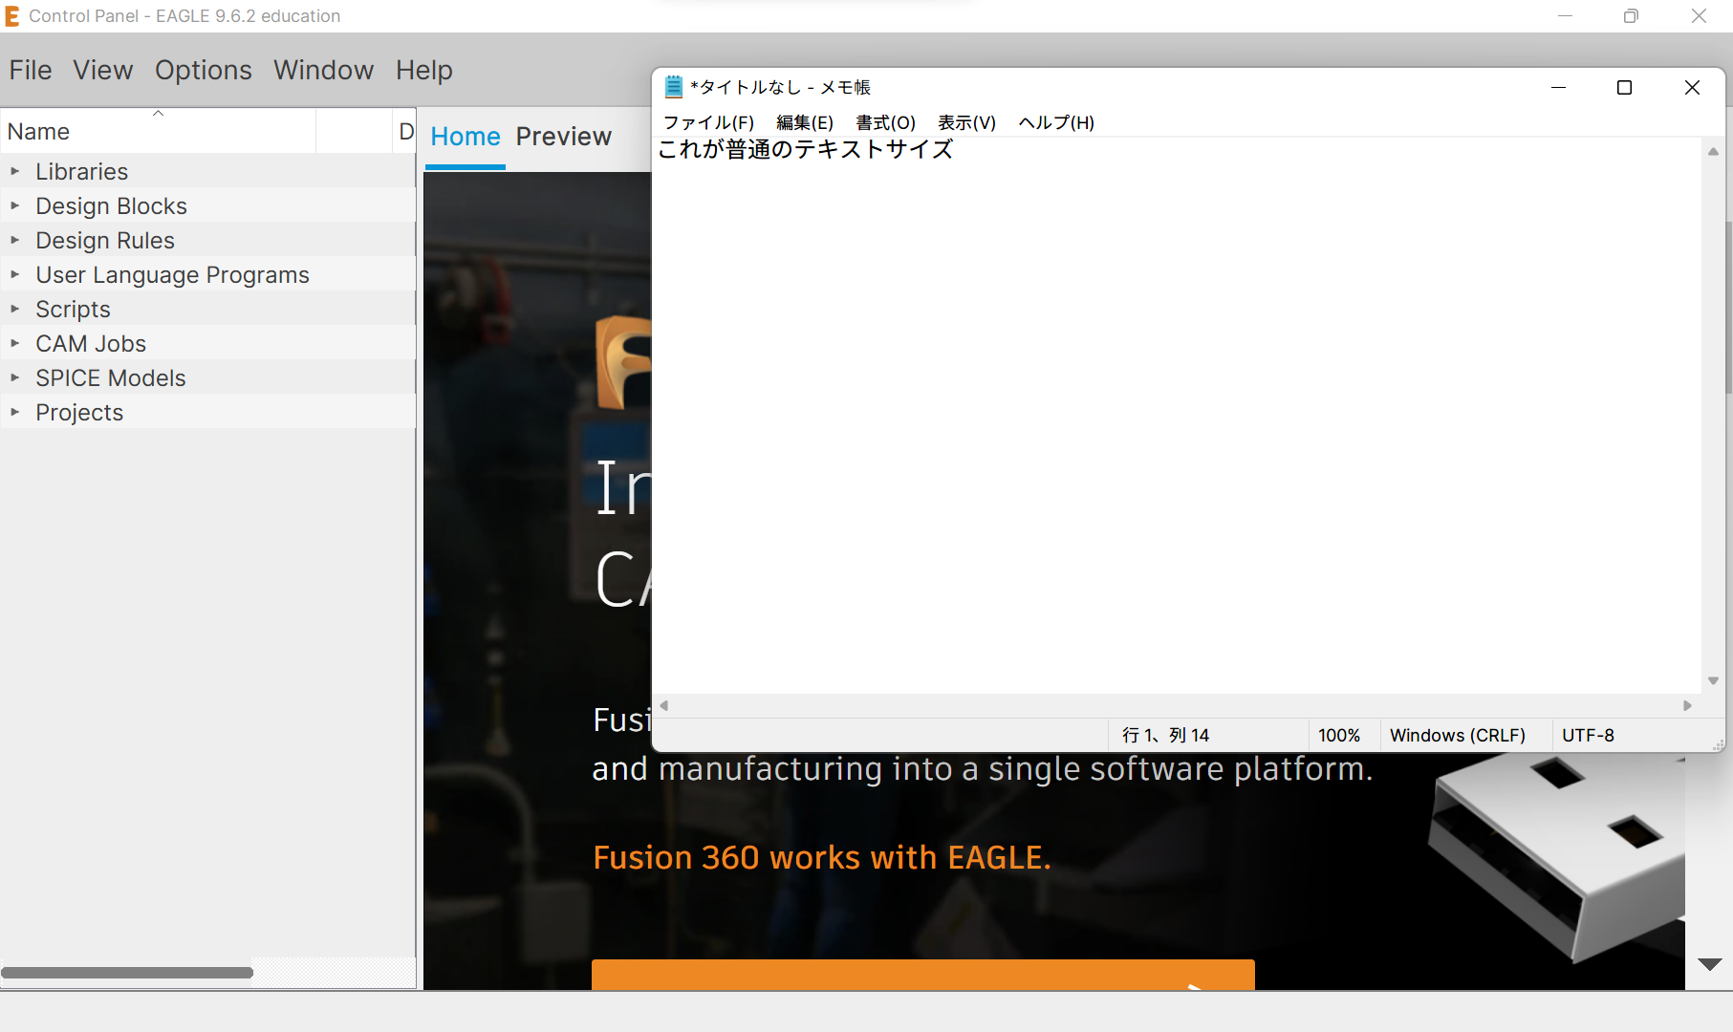This screenshot has height=1032, width=1733.
Task: Click Notepad horizontal scroll right arrow
Action: click(x=1687, y=706)
